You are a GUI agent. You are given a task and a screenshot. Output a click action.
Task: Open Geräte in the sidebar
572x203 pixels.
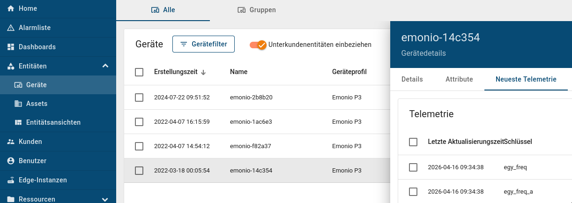click(x=37, y=85)
